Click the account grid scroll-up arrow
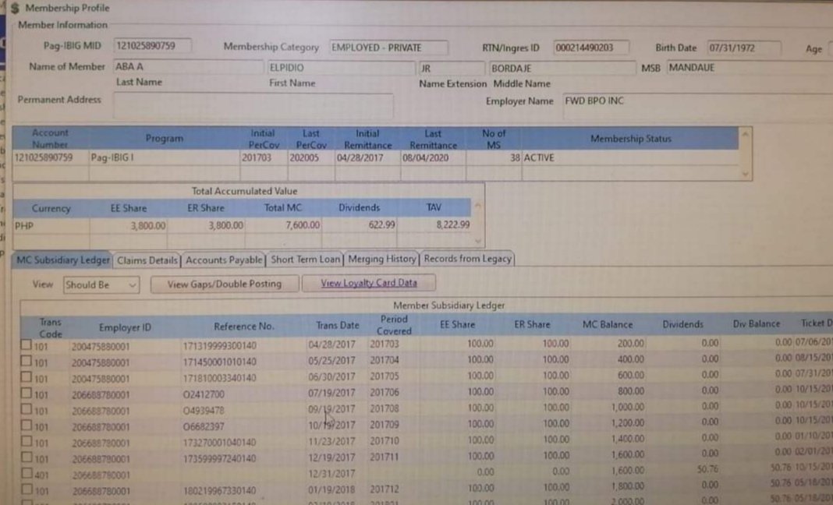The height and width of the screenshot is (505, 833). pyautogui.click(x=746, y=135)
